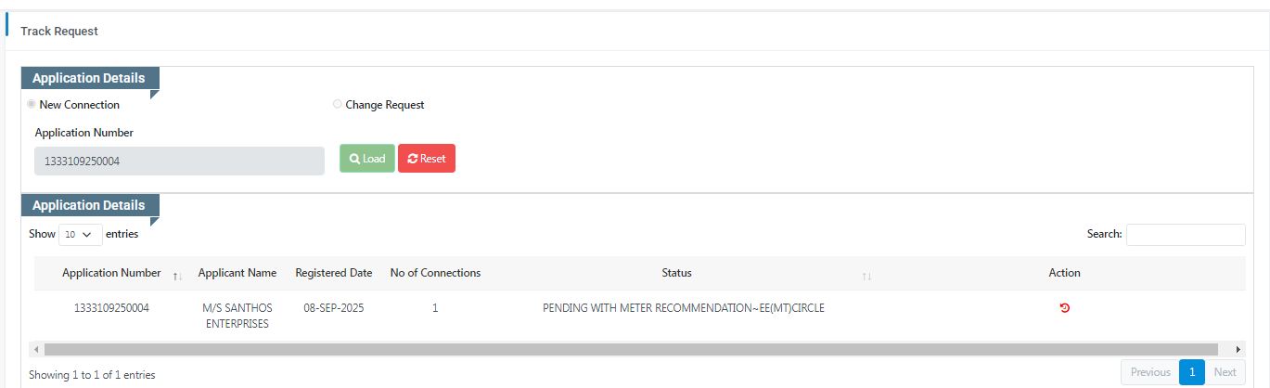Click the horizontal scrollbar right arrow
The image size is (1270, 388).
click(1238, 349)
